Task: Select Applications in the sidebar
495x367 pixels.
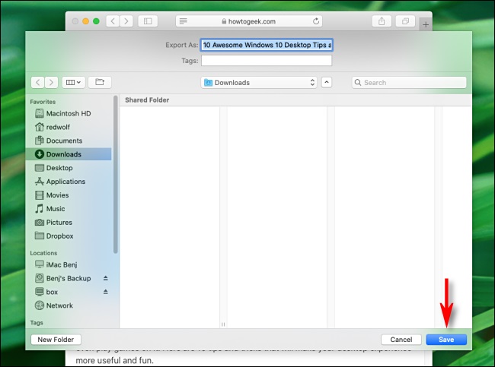Action: click(69, 182)
